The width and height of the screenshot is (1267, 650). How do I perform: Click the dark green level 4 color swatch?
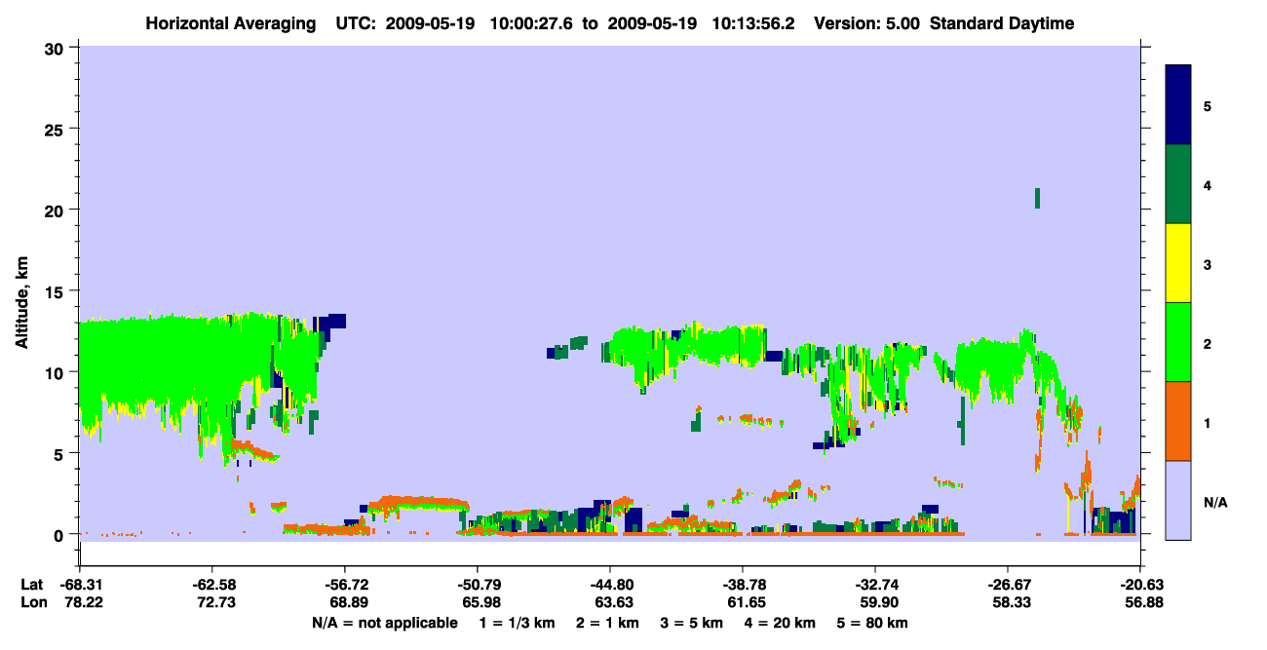click(x=1178, y=184)
